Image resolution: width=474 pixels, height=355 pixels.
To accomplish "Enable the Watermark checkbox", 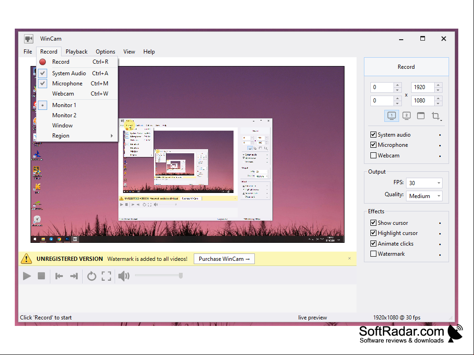I will pos(373,254).
